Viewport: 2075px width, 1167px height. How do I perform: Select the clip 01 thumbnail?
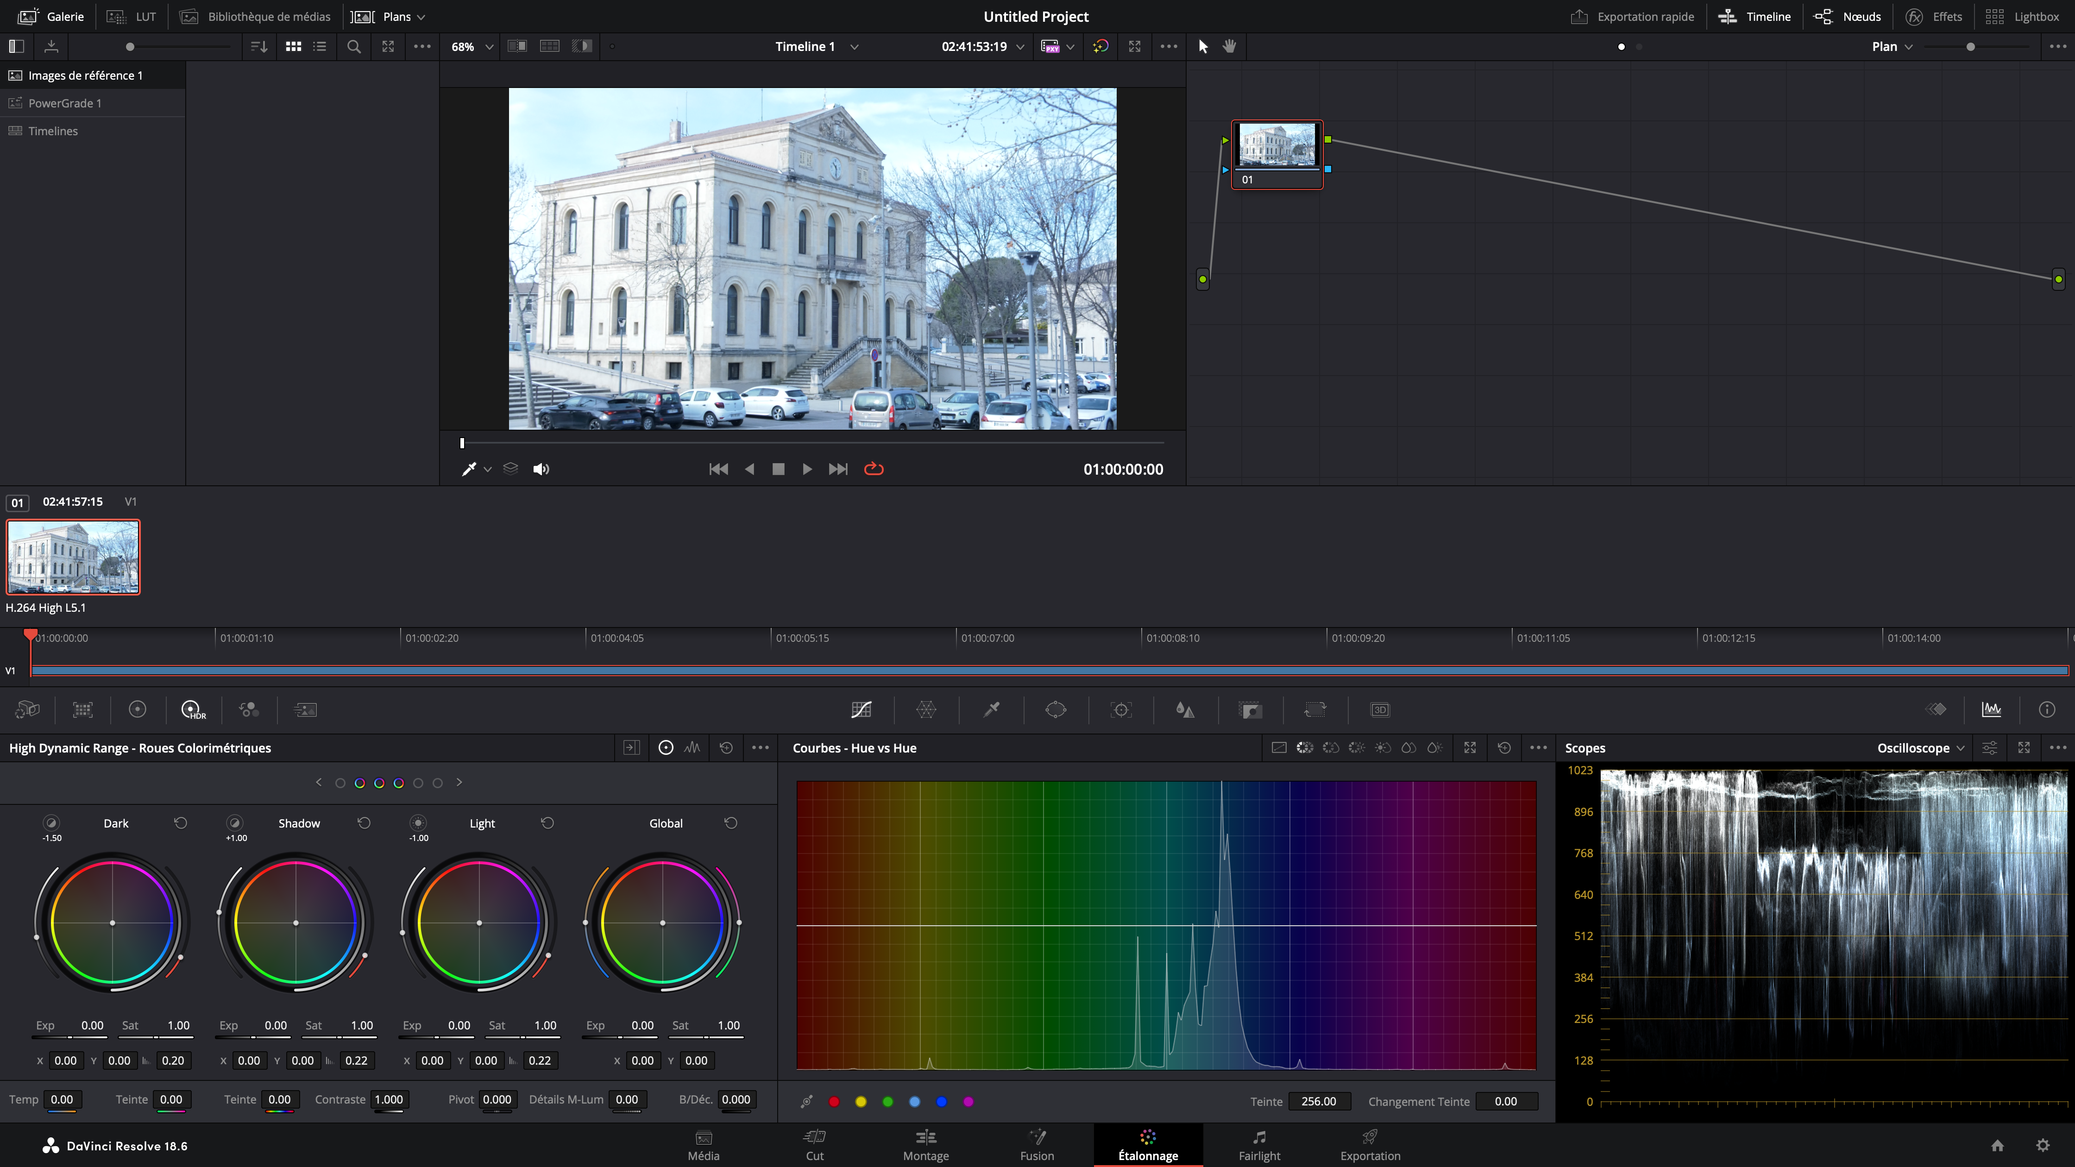(x=73, y=557)
